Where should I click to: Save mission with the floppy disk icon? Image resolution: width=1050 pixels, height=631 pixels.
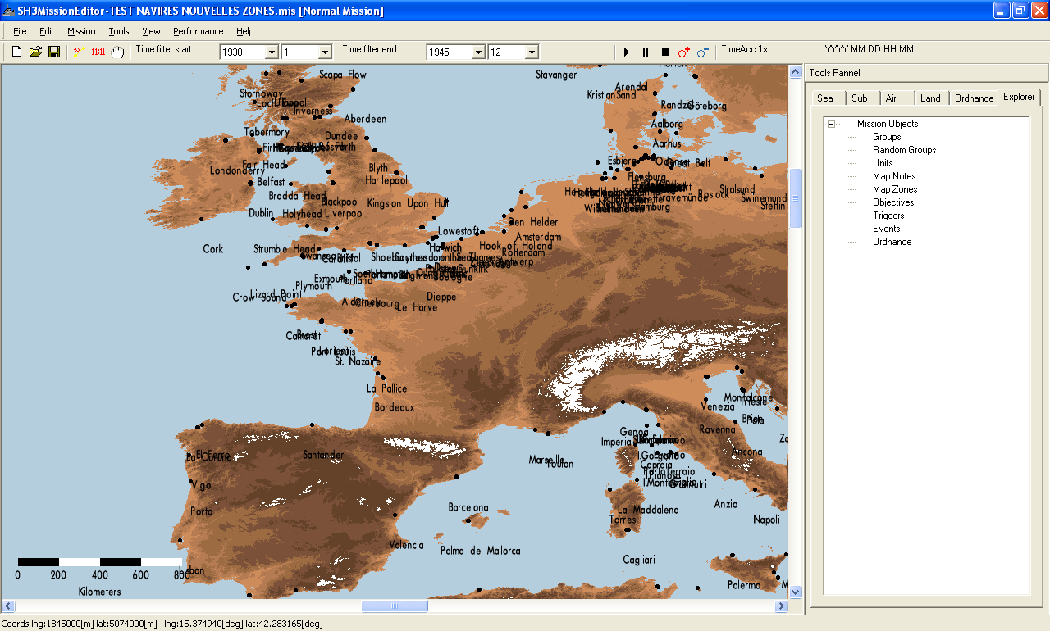54,52
